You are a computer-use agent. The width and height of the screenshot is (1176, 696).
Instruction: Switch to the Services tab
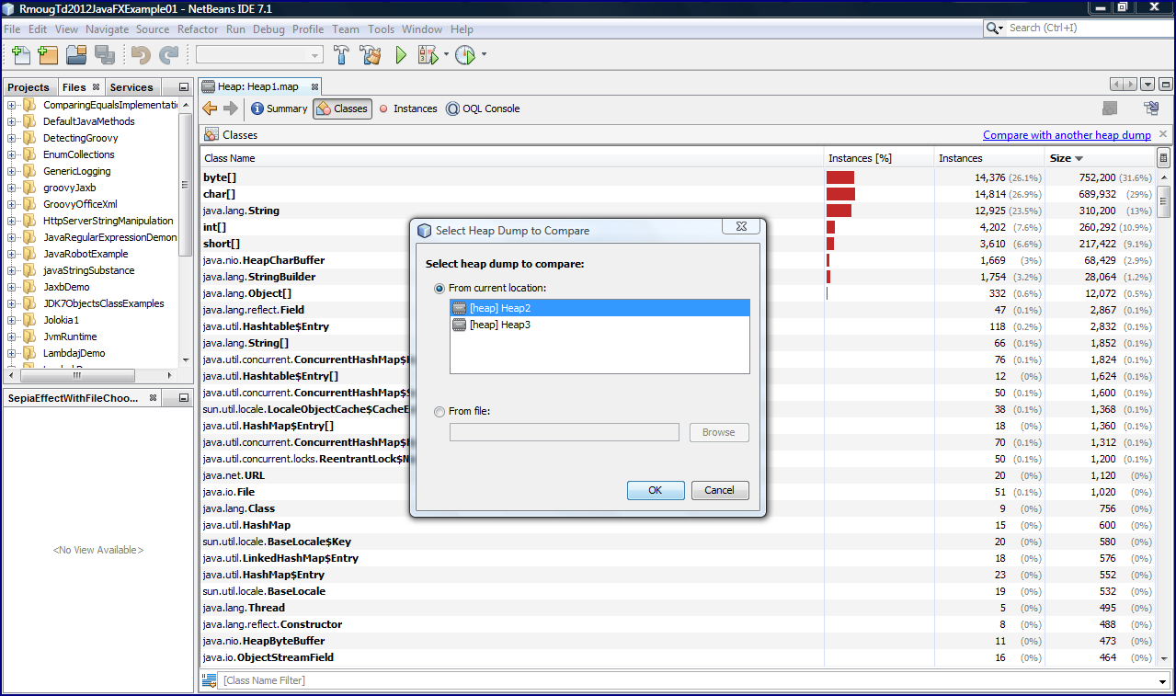(x=131, y=87)
